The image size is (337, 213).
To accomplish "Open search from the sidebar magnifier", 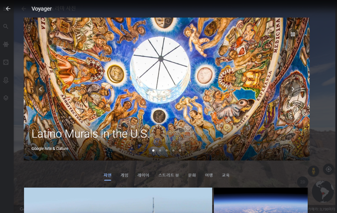I will pos(6,26).
